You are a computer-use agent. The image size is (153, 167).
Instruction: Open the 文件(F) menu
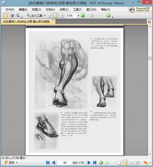10,9
